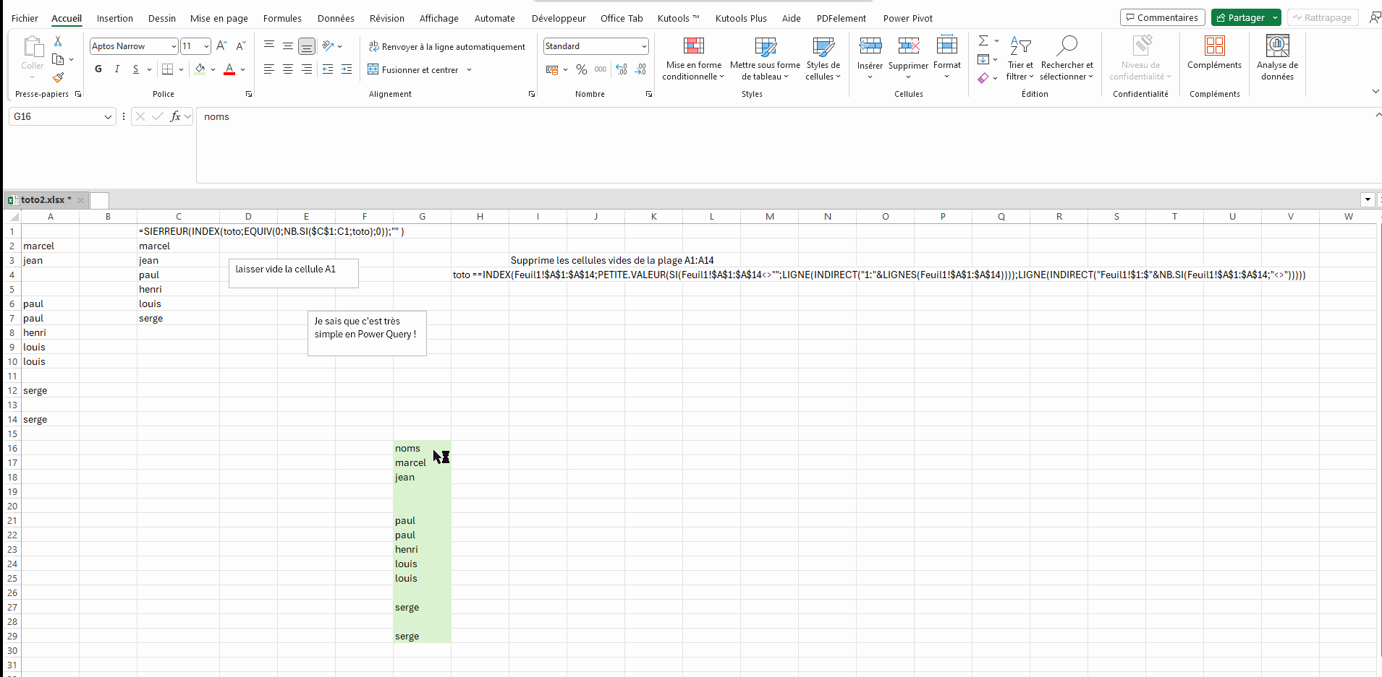The height and width of the screenshot is (677, 1382).
Task: Open the Analyse de données tool
Action: pyautogui.click(x=1277, y=58)
